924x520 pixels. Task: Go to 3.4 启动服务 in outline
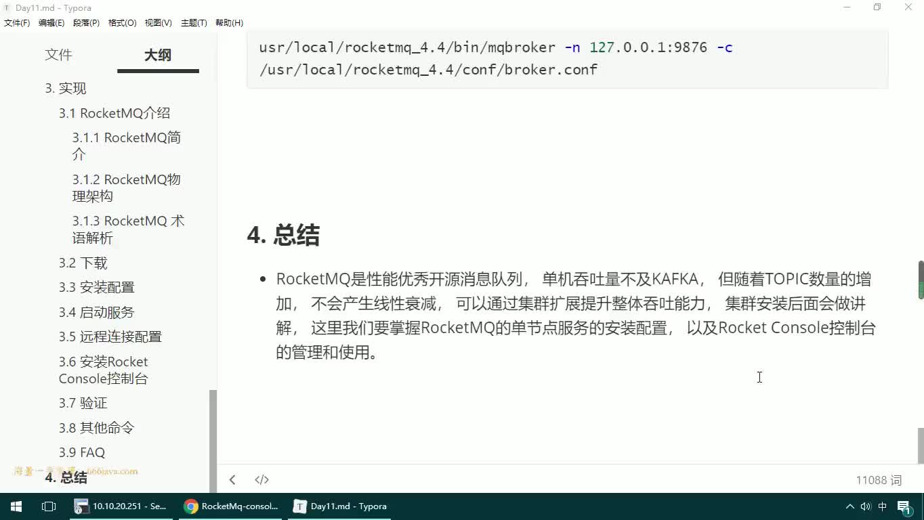(97, 313)
